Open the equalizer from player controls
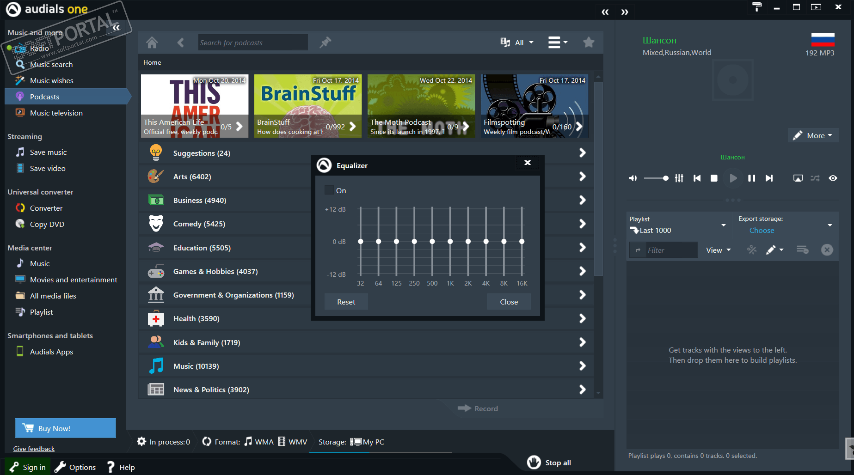Screen dimensions: 854x475 [x=679, y=178]
